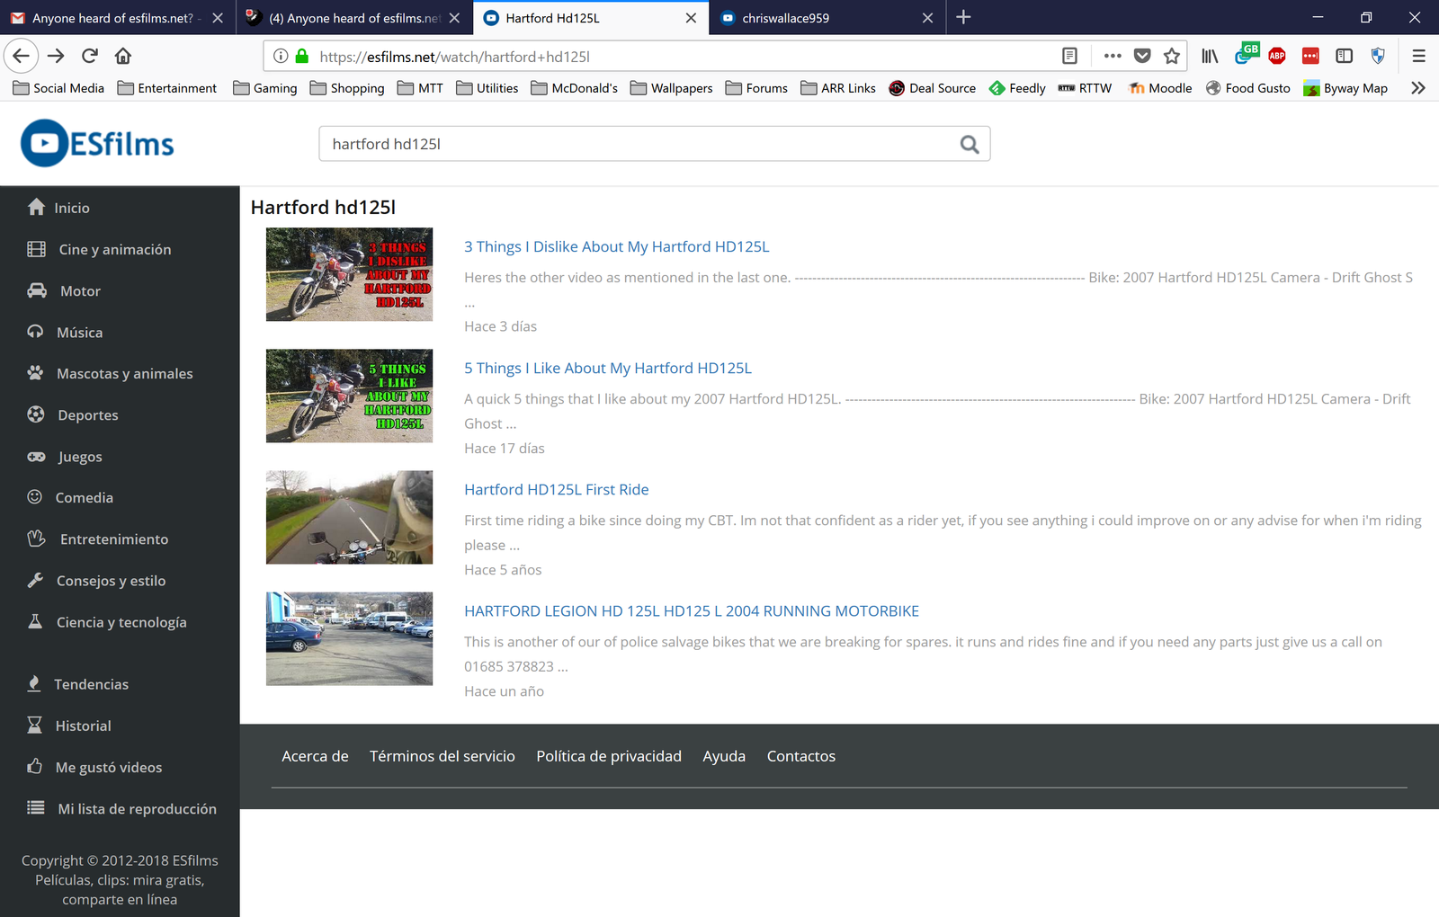Viewport: 1439px width, 917px height.
Task: Open HARTFORD LEGION HD 125L video link
Action: (692, 610)
